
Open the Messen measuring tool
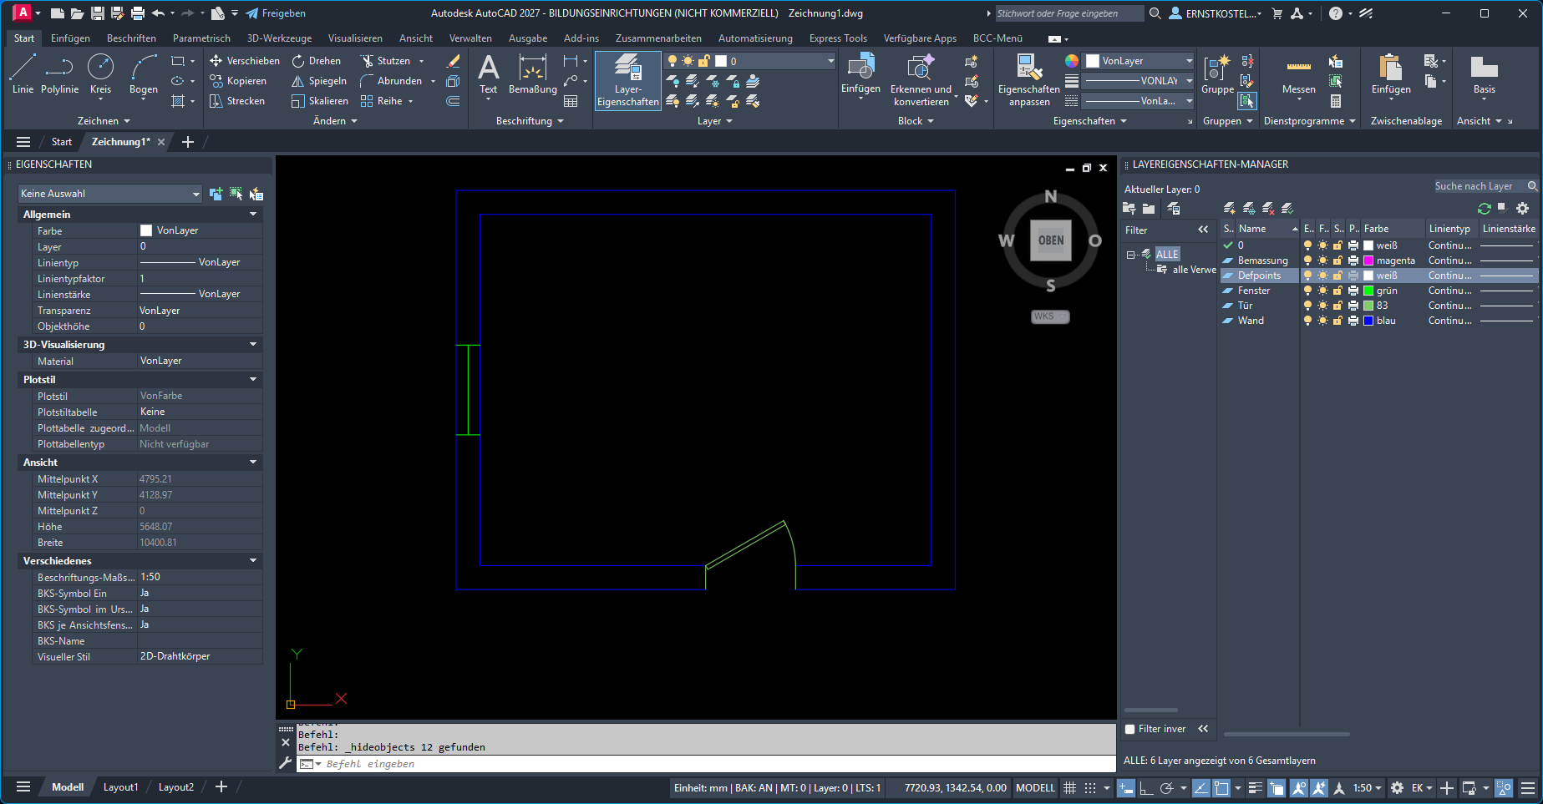[x=1298, y=74]
